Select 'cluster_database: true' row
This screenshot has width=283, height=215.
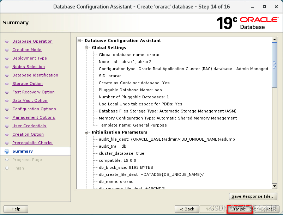pyautogui.click(x=121, y=153)
